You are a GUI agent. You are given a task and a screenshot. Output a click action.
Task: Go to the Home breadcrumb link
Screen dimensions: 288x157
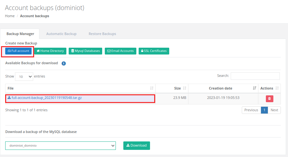pyautogui.click(x=10, y=16)
